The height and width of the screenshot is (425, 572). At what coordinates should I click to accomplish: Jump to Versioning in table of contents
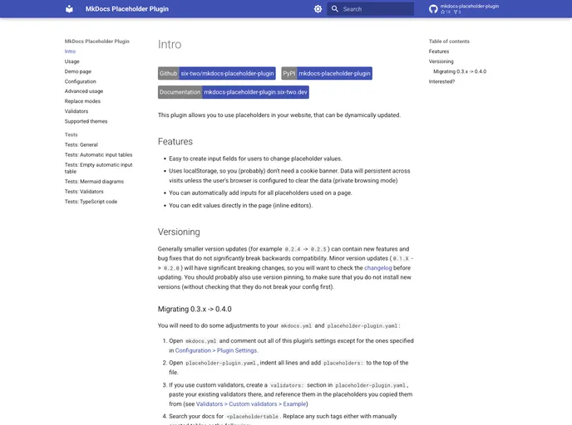pyautogui.click(x=441, y=61)
